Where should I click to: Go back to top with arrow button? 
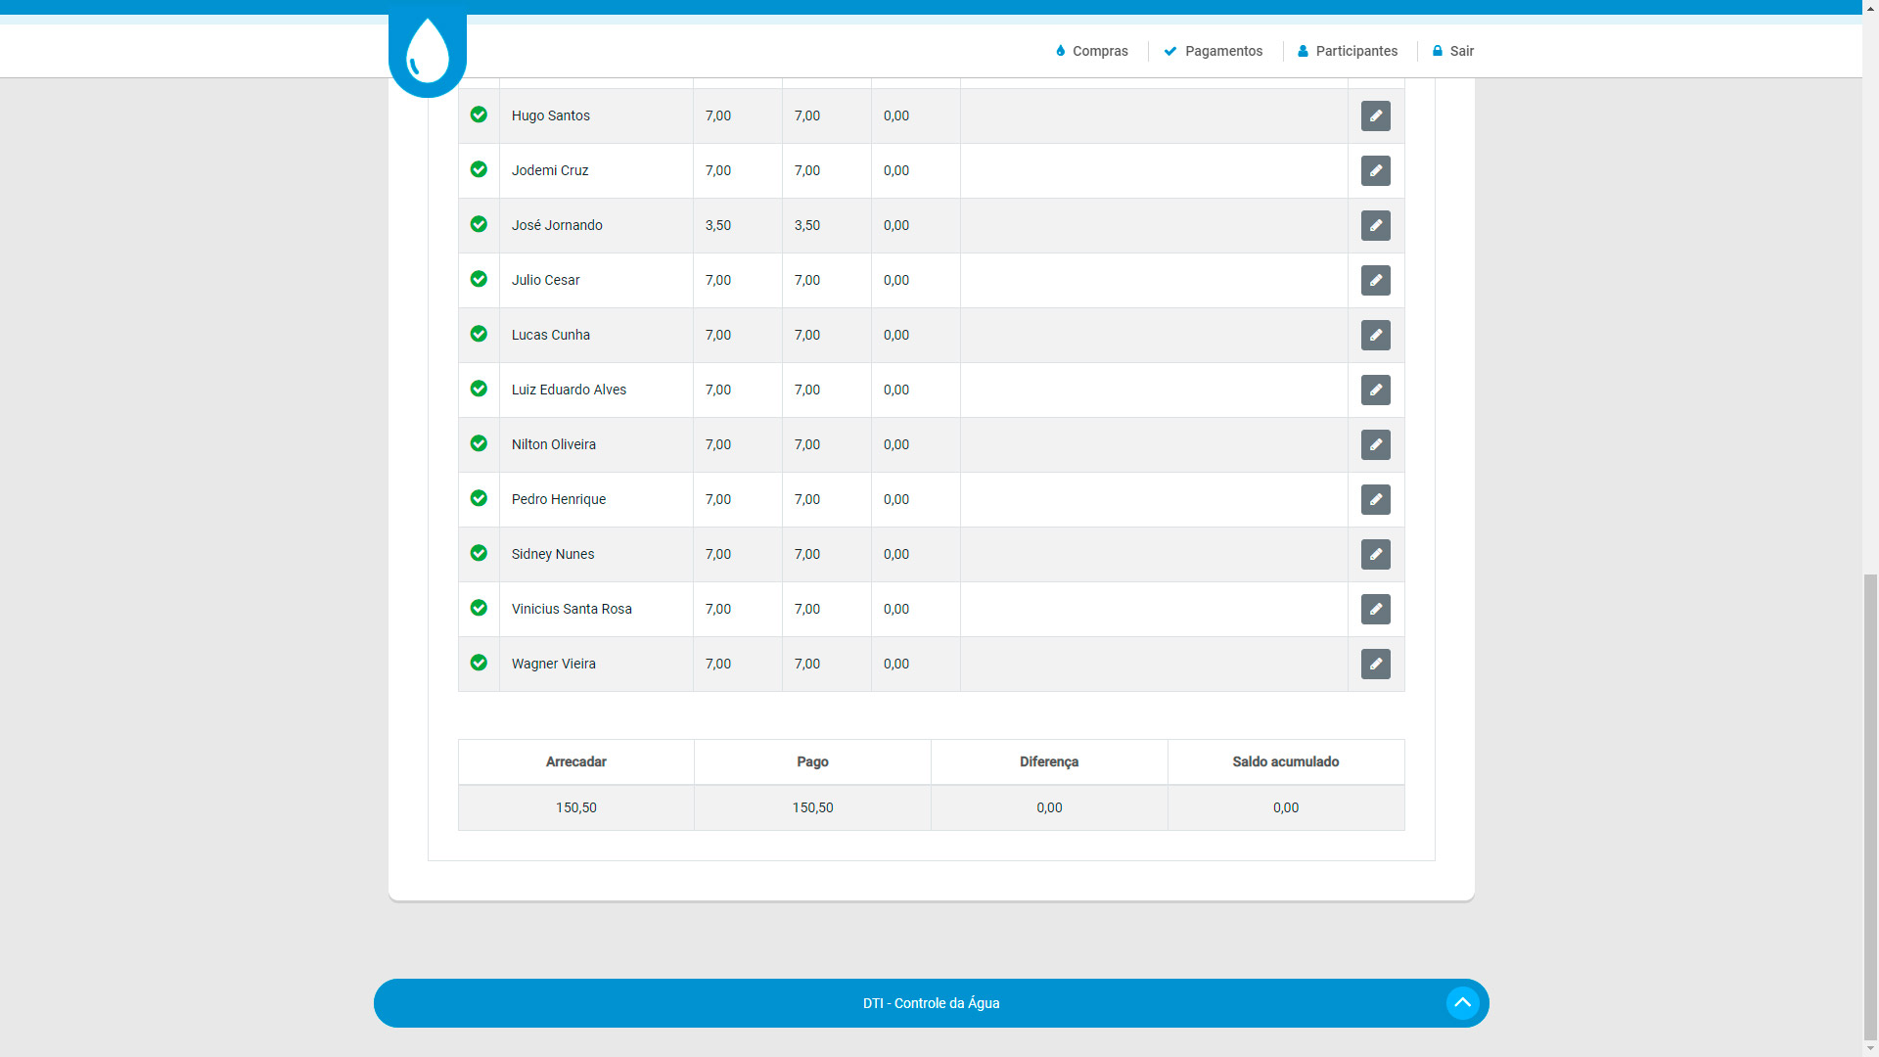click(1462, 1003)
